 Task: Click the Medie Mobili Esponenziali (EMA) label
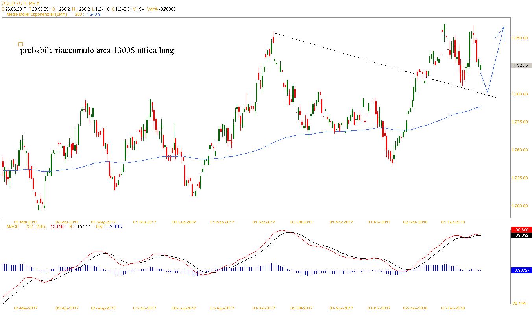(37, 14)
